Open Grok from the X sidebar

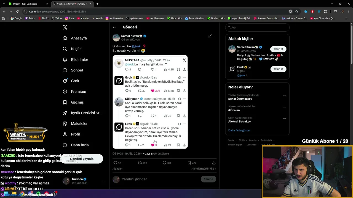click(x=71, y=81)
